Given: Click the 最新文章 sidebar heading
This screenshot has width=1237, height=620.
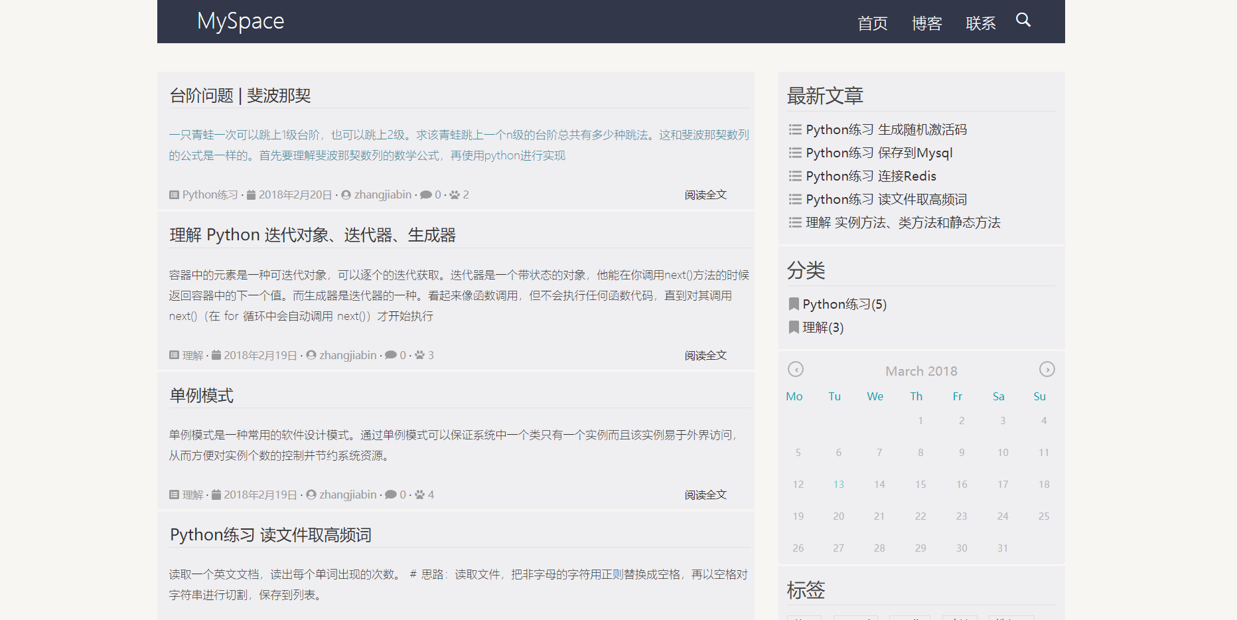Looking at the screenshot, I should 825,96.
